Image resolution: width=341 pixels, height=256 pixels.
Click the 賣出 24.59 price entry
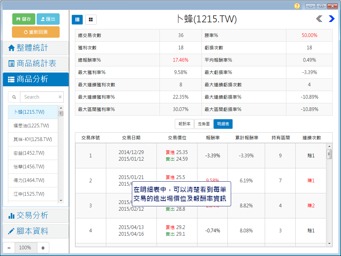tap(177, 159)
